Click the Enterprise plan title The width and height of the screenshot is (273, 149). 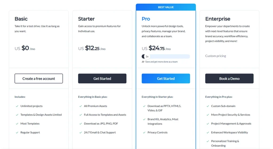click(218, 19)
